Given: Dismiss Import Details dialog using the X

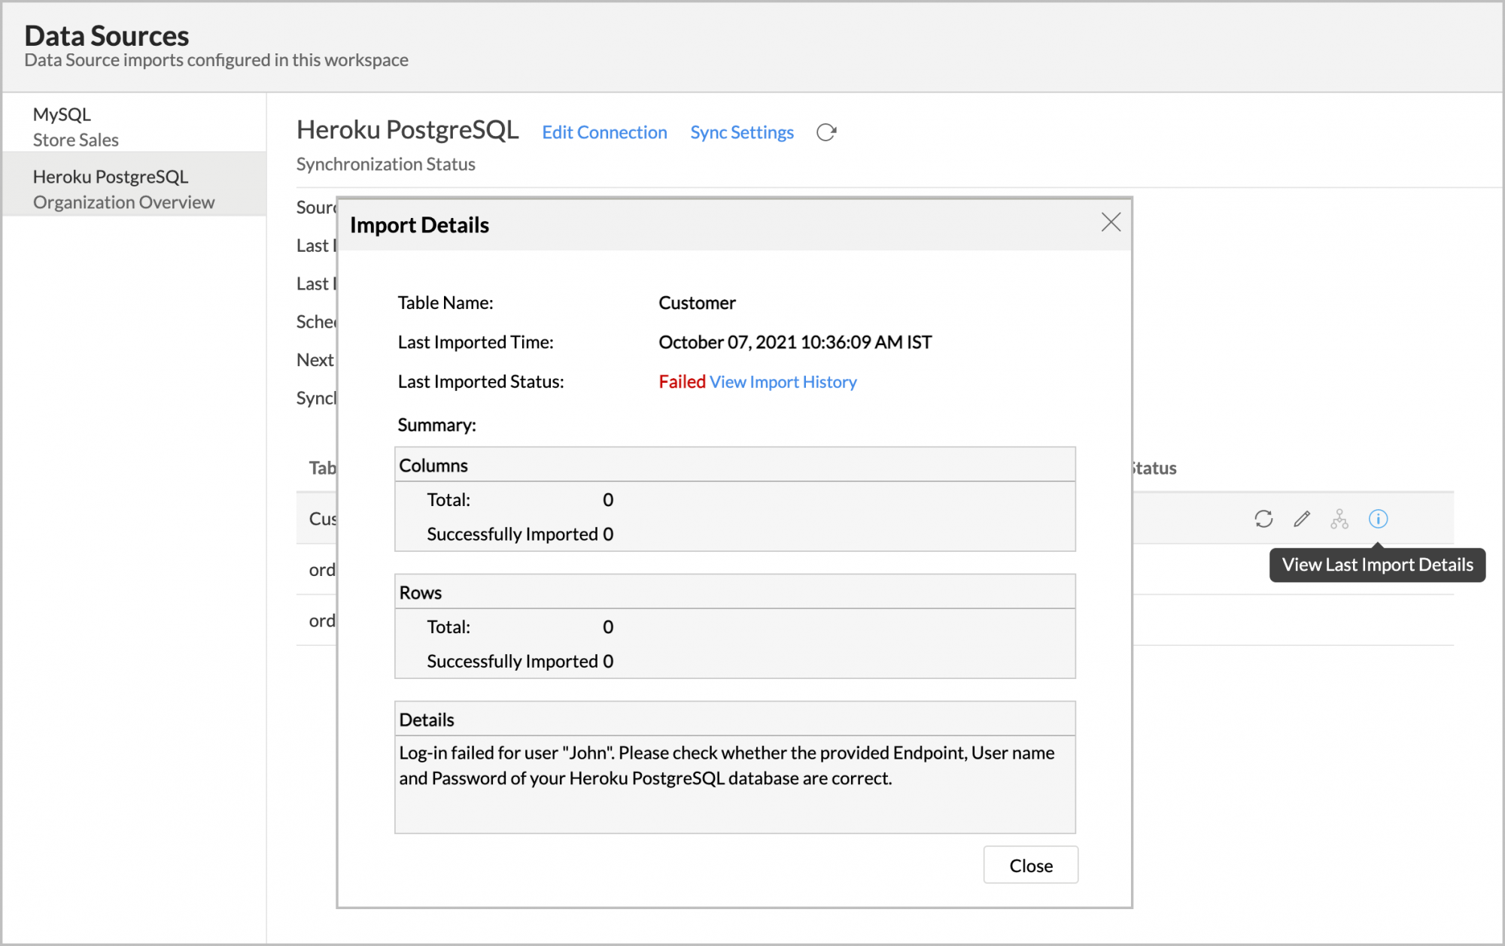Looking at the screenshot, I should [x=1111, y=223].
